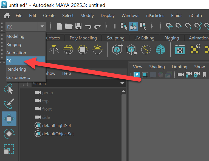Open the viewport Shading menu
This screenshot has height=161, width=209.
[x=157, y=67]
